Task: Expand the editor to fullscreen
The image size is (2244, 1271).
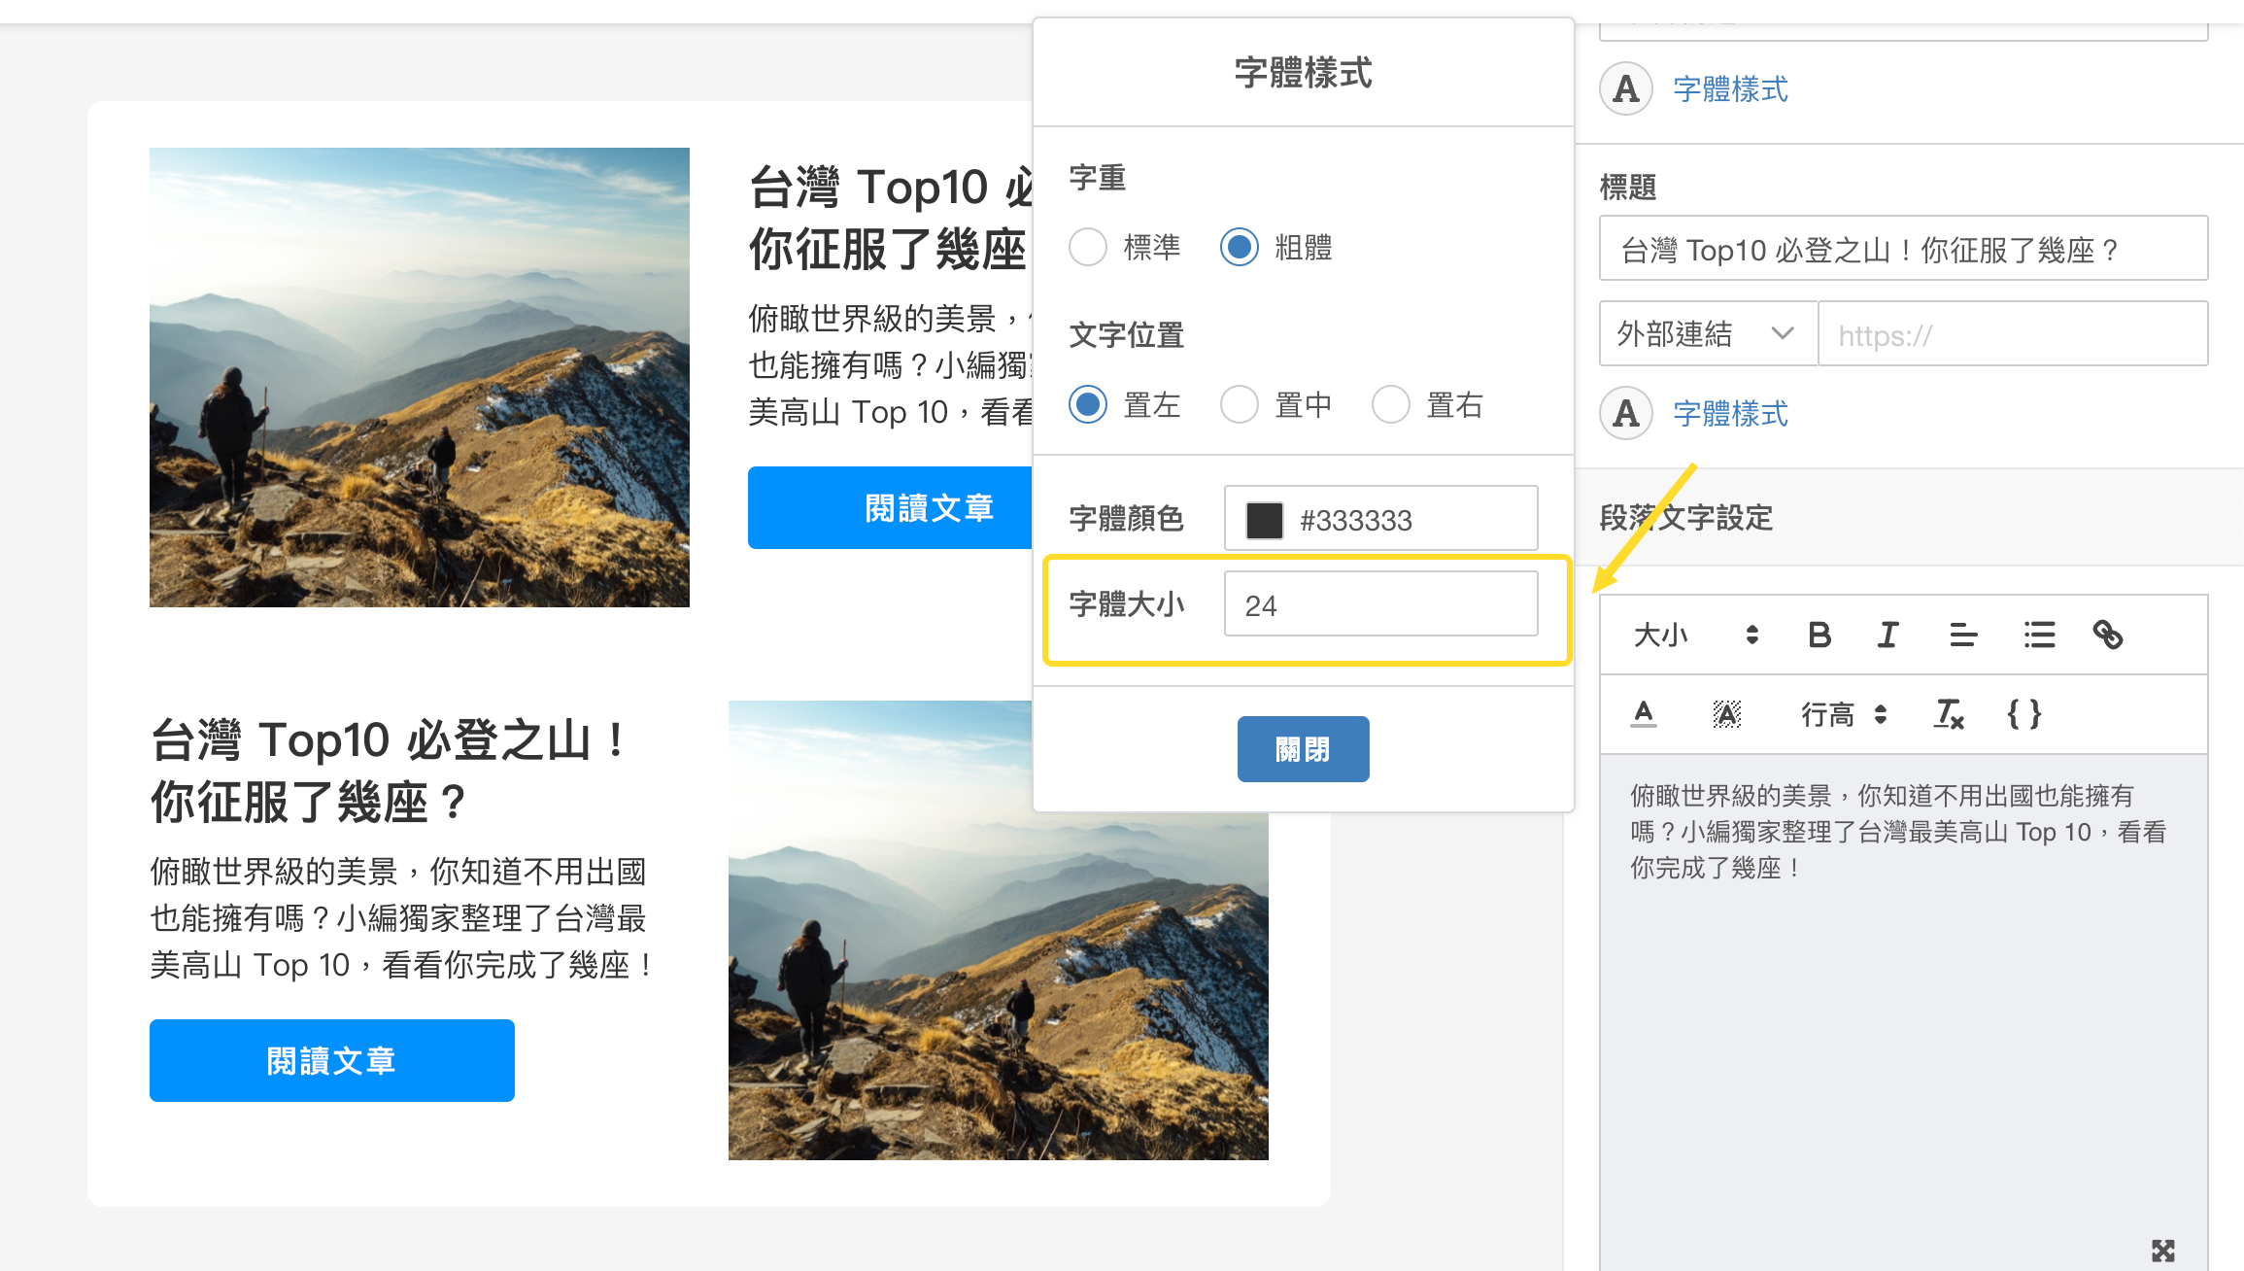Action: 2162,1251
